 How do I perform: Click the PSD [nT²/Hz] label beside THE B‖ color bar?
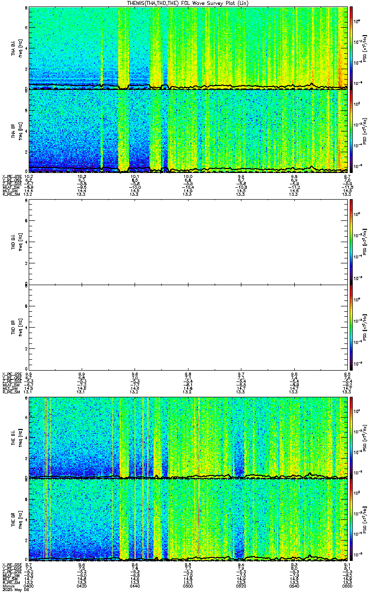[x=365, y=520]
